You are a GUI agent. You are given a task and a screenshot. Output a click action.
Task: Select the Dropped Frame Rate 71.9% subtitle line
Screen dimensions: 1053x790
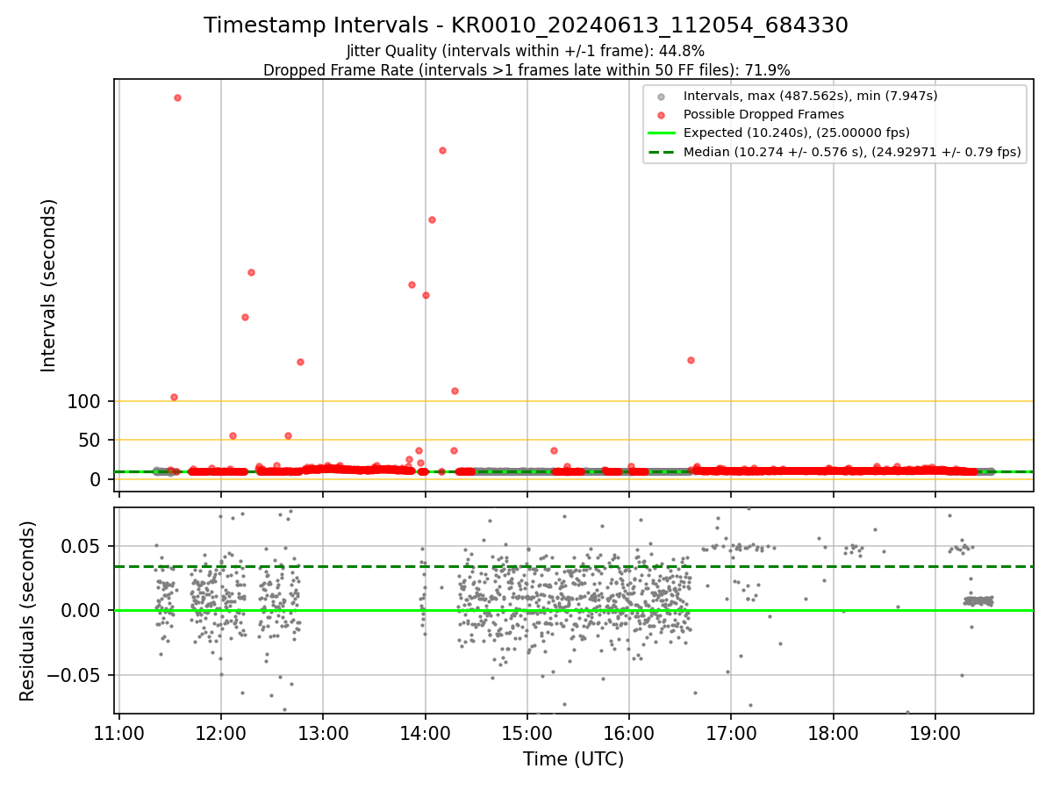tap(526, 70)
